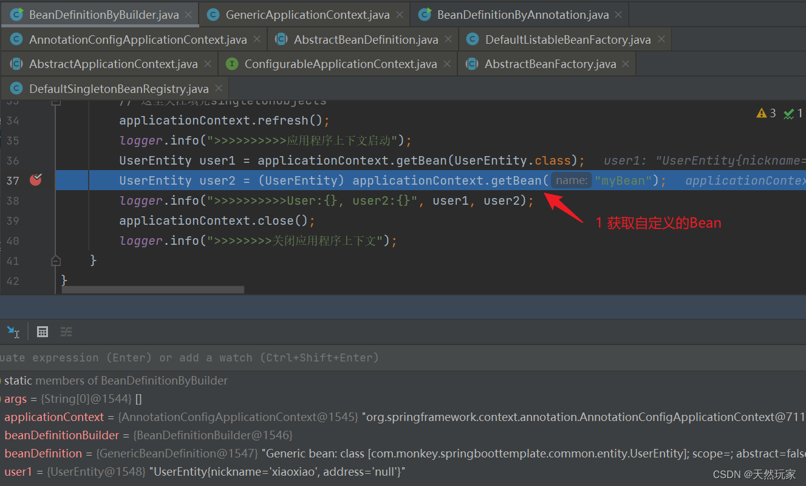The image size is (806, 486).
Task: Click the editor horizontal scrollbar
Action: point(153,290)
